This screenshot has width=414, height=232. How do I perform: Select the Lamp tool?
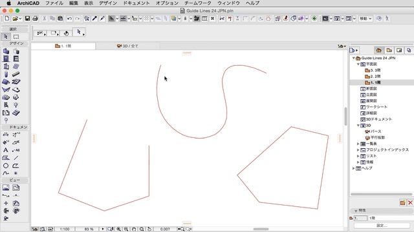[16, 105]
